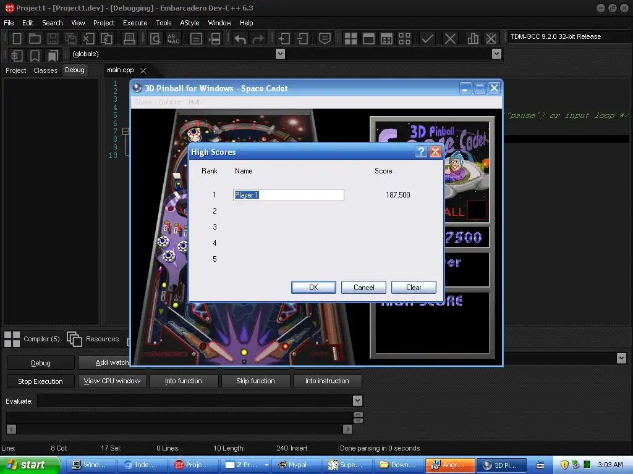Open the function list dropdown right of globals
The width and height of the screenshot is (633, 474).
tap(496, 54)
